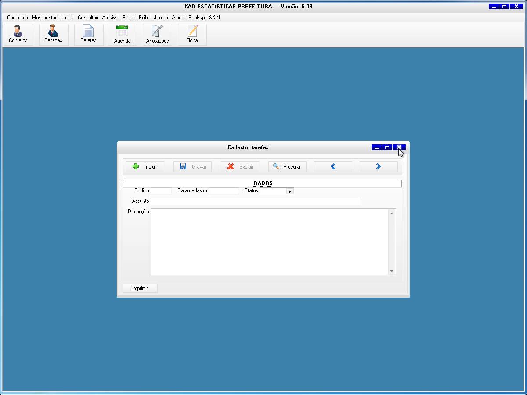Open the Status dropdown arrow
Screen dimensions: 527x395
289,191
